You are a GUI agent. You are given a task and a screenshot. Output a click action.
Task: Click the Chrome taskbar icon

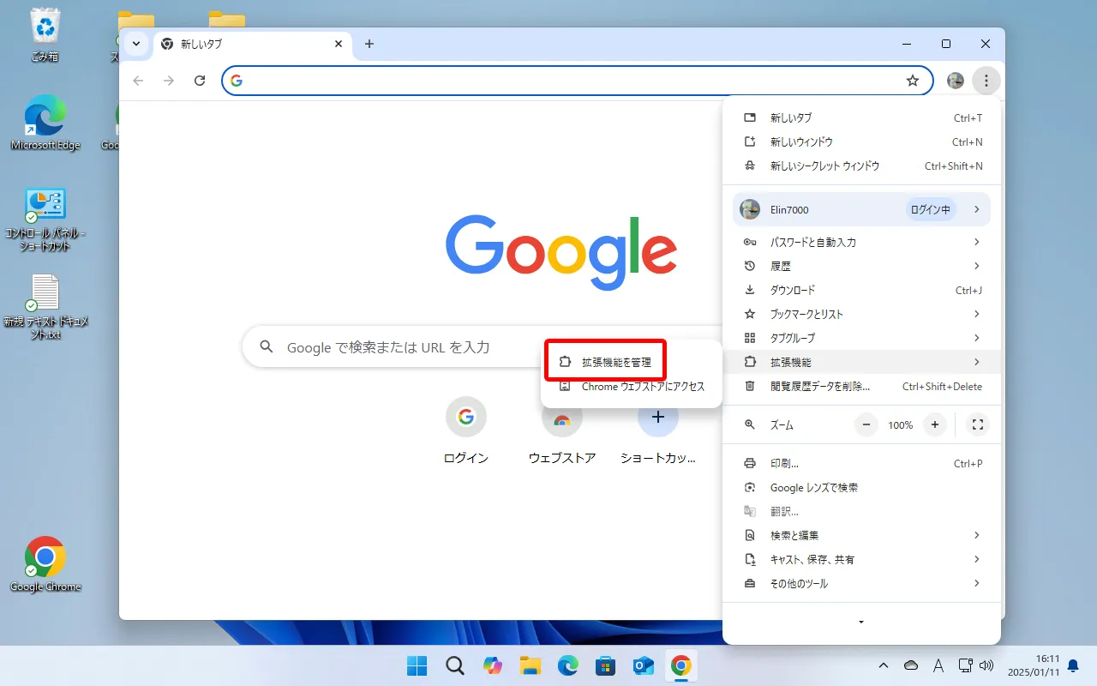(681, 665)
